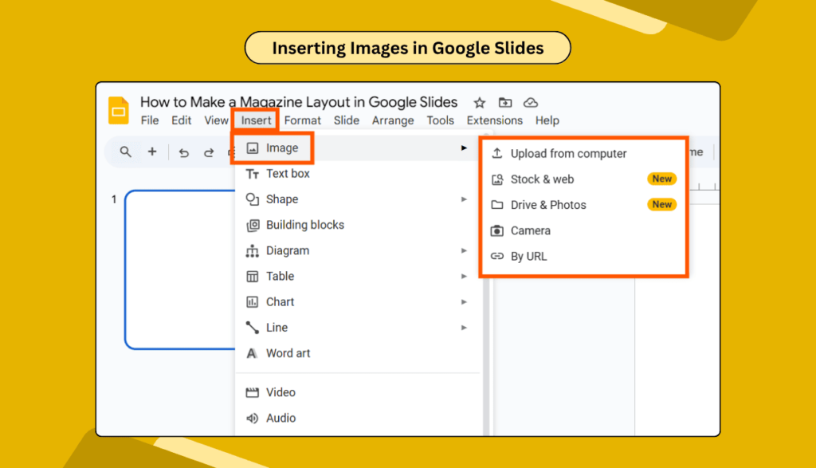
Task: Open the Format menu
Action: pyautogui.click(x=303, y=120)
